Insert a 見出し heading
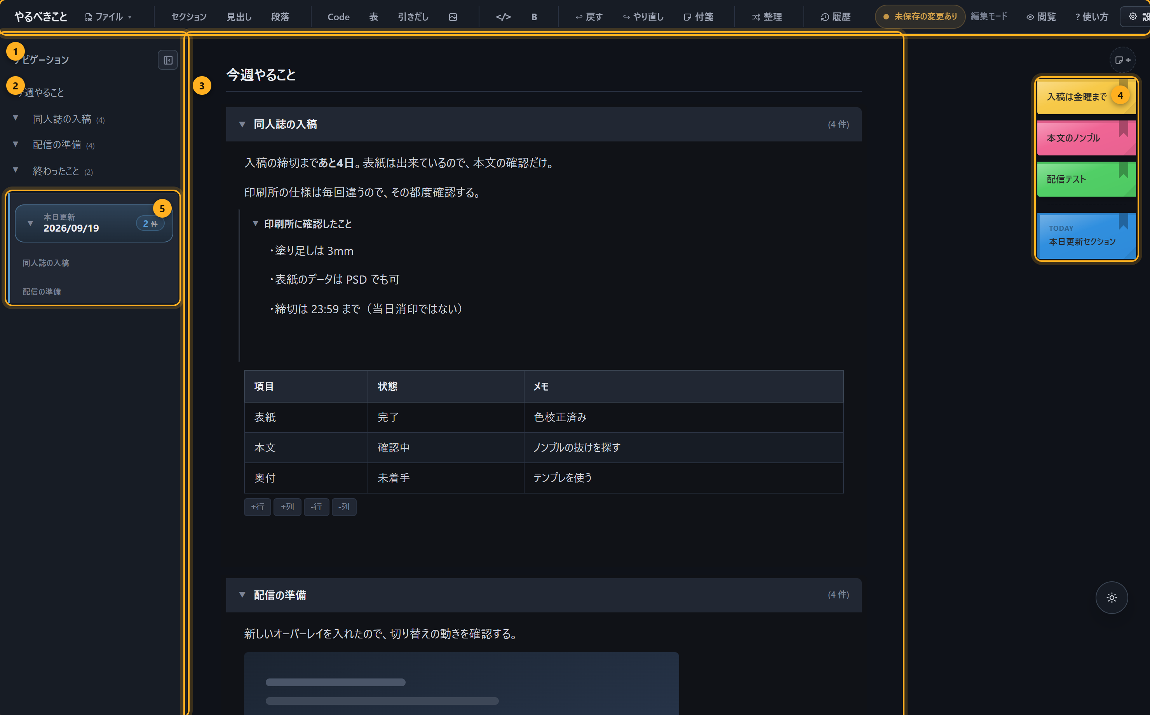This screenshot has height=715, width=1150. [x=239, y=17]
